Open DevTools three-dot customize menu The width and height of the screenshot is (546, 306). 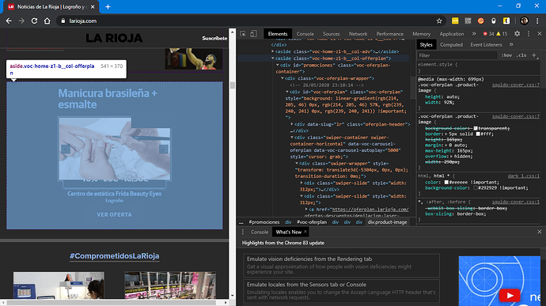pyautogui.click(x=529, y=34)
